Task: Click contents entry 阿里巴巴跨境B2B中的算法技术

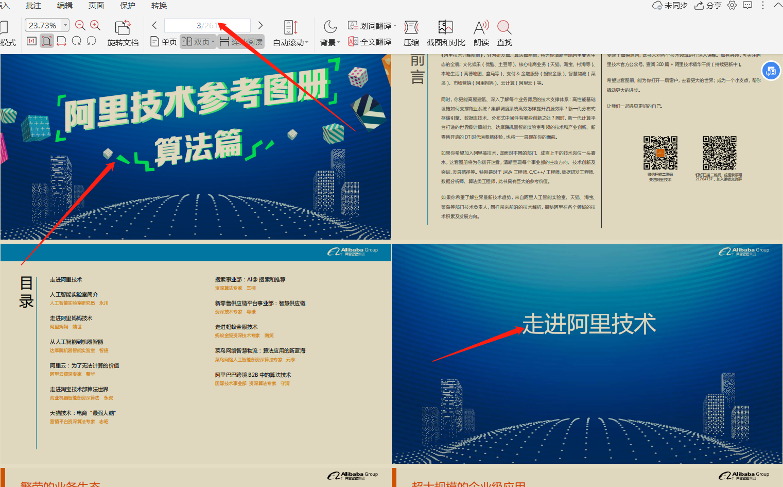Action: 253,375
